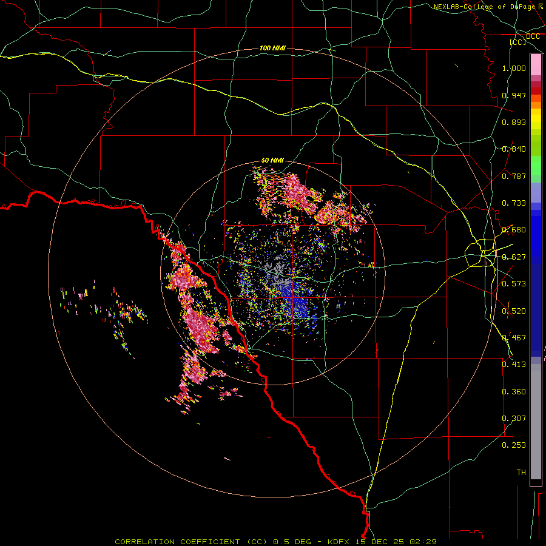Click the 0.5 DEG elevation text
Screen dimensions: 546x546
tap(293, 542)
